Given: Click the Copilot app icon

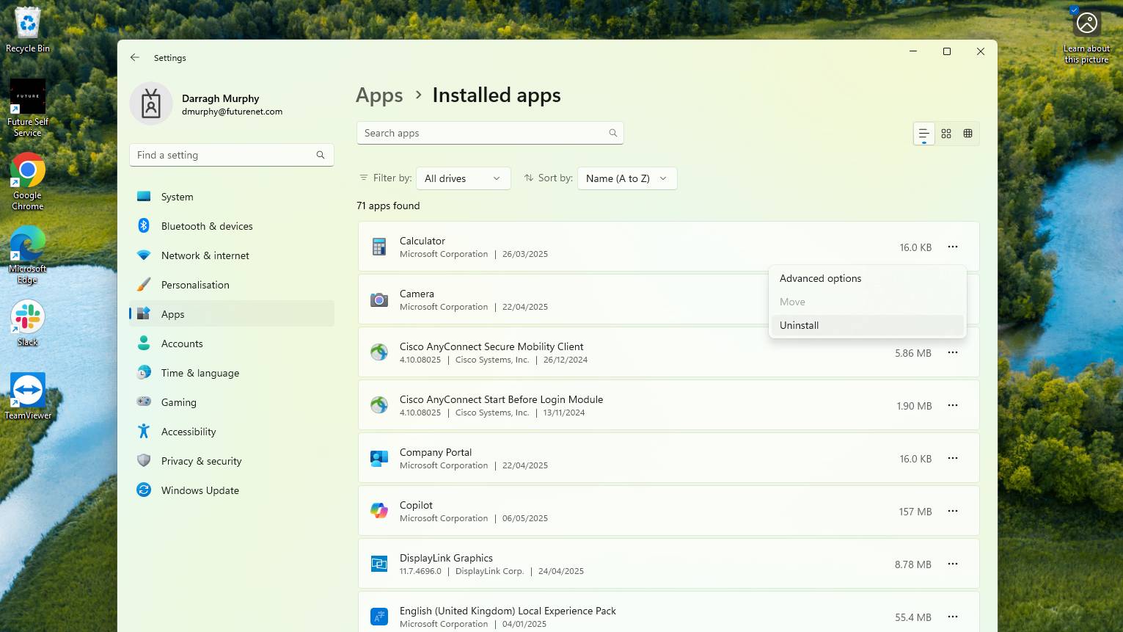Looking at the screenshot, I should (379, 510).
